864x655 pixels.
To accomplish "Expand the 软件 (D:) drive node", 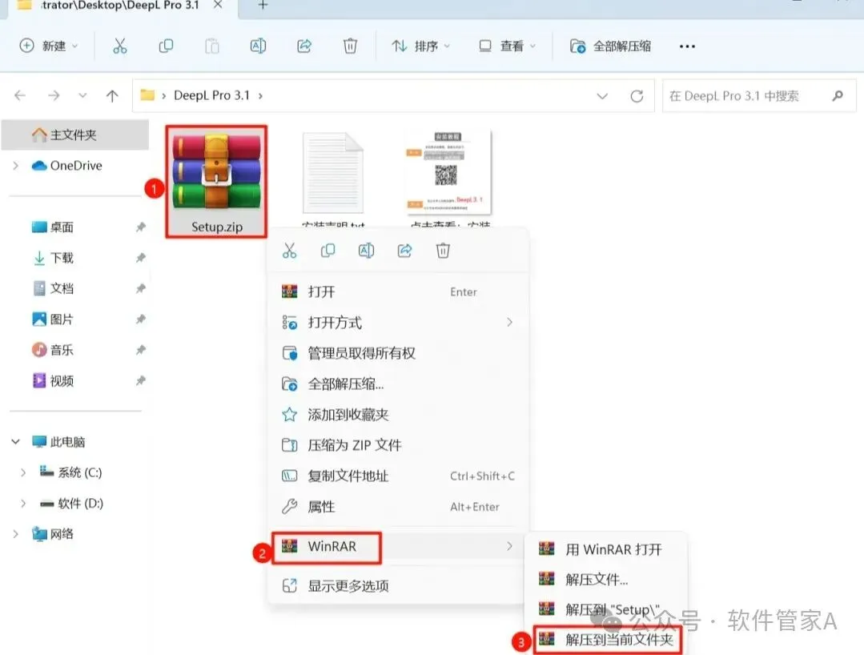I will point(23,504).
